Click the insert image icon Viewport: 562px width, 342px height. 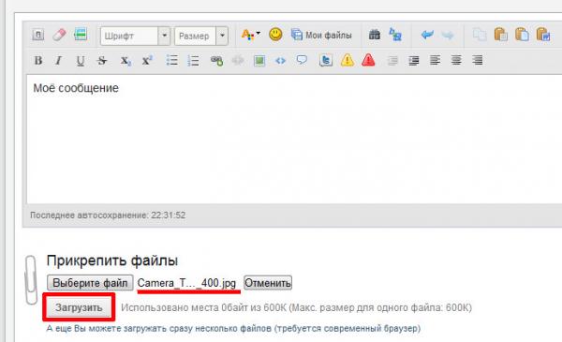pos(259,61)
